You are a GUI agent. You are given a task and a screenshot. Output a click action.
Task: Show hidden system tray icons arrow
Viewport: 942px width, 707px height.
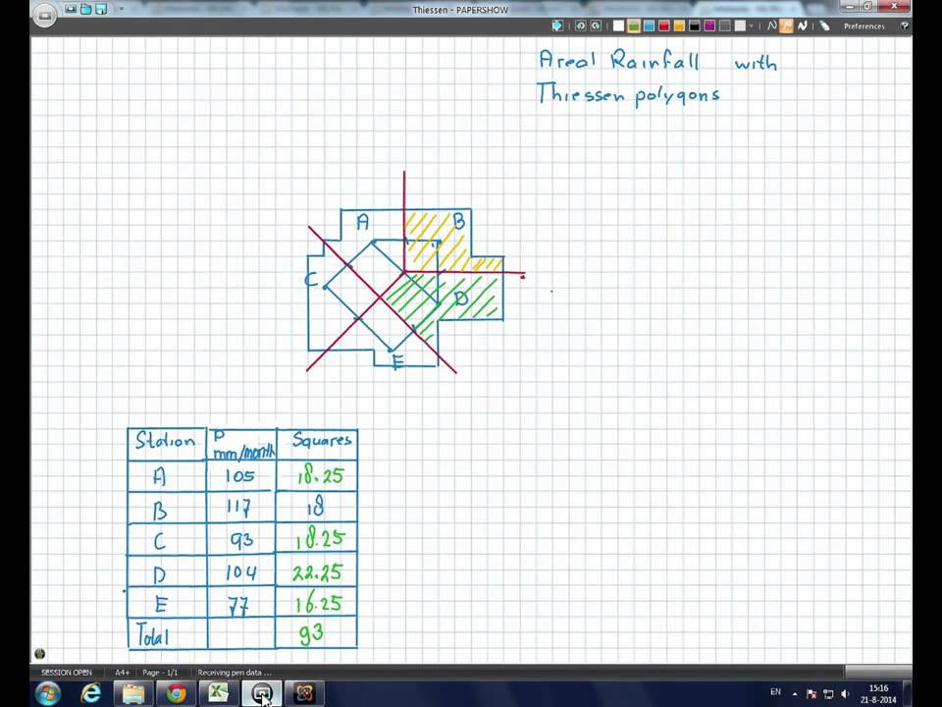(795, 694)
